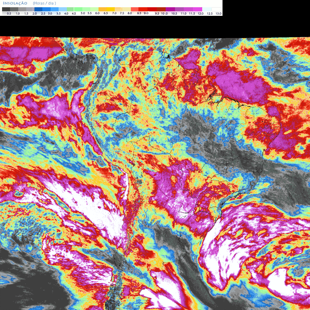Click the white legend swatch above 13.0
The width and height of the screenshot is (310, 310).
217,9
